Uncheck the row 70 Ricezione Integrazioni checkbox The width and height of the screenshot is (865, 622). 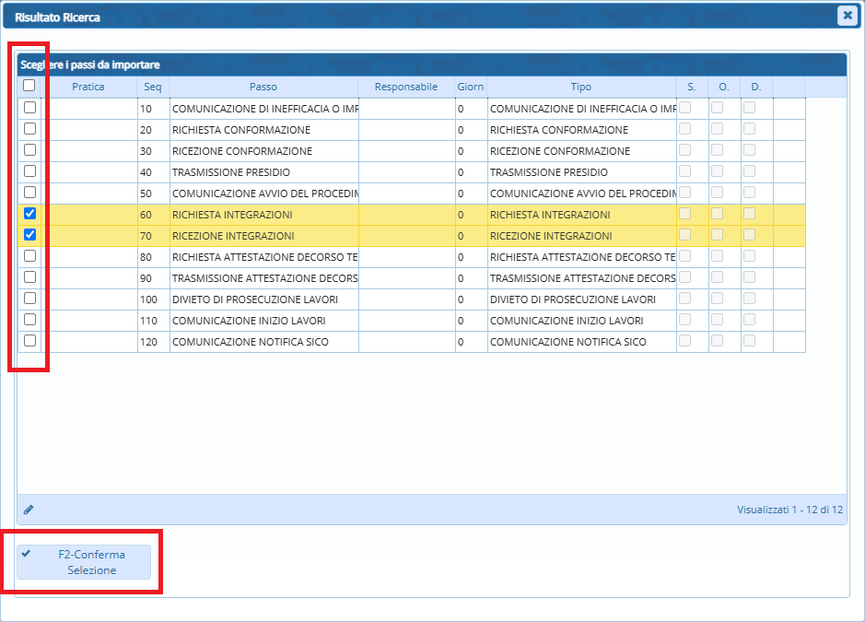29,235
